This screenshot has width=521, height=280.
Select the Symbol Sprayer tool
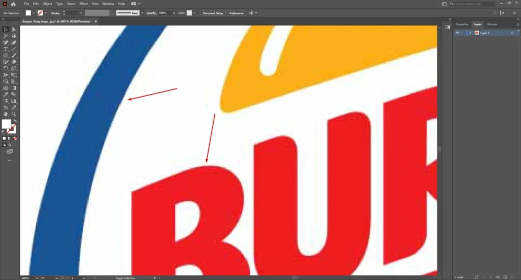6,101
